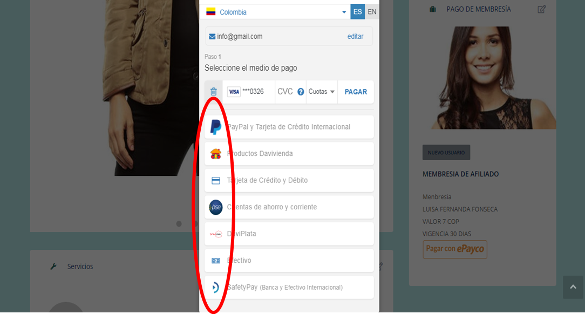Click the info@gmail.com email text

(240, 37)
